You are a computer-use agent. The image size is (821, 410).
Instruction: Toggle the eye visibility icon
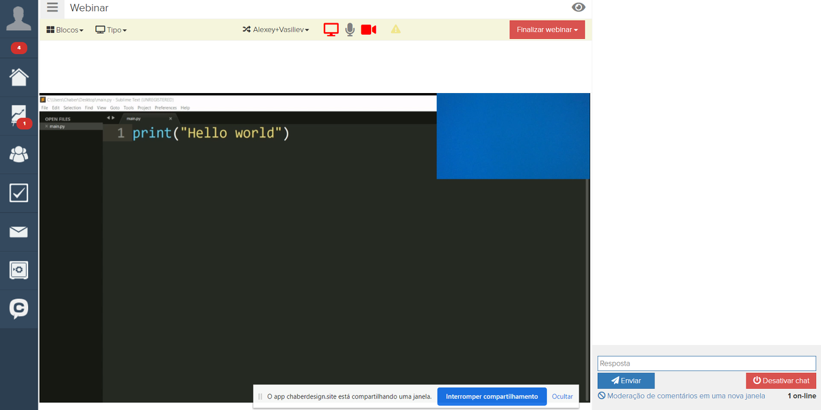[579, 8]
